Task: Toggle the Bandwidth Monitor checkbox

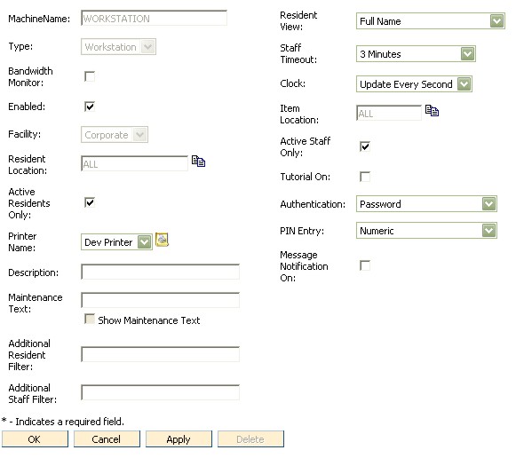Action: coord(90,76)
